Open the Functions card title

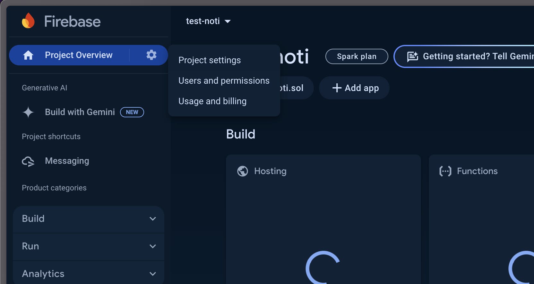click(477, 171)
